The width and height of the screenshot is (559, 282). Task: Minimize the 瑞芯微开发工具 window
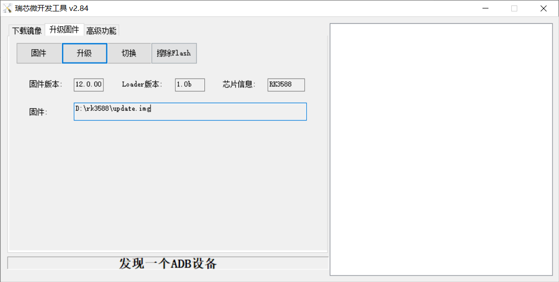click(485, 8)
